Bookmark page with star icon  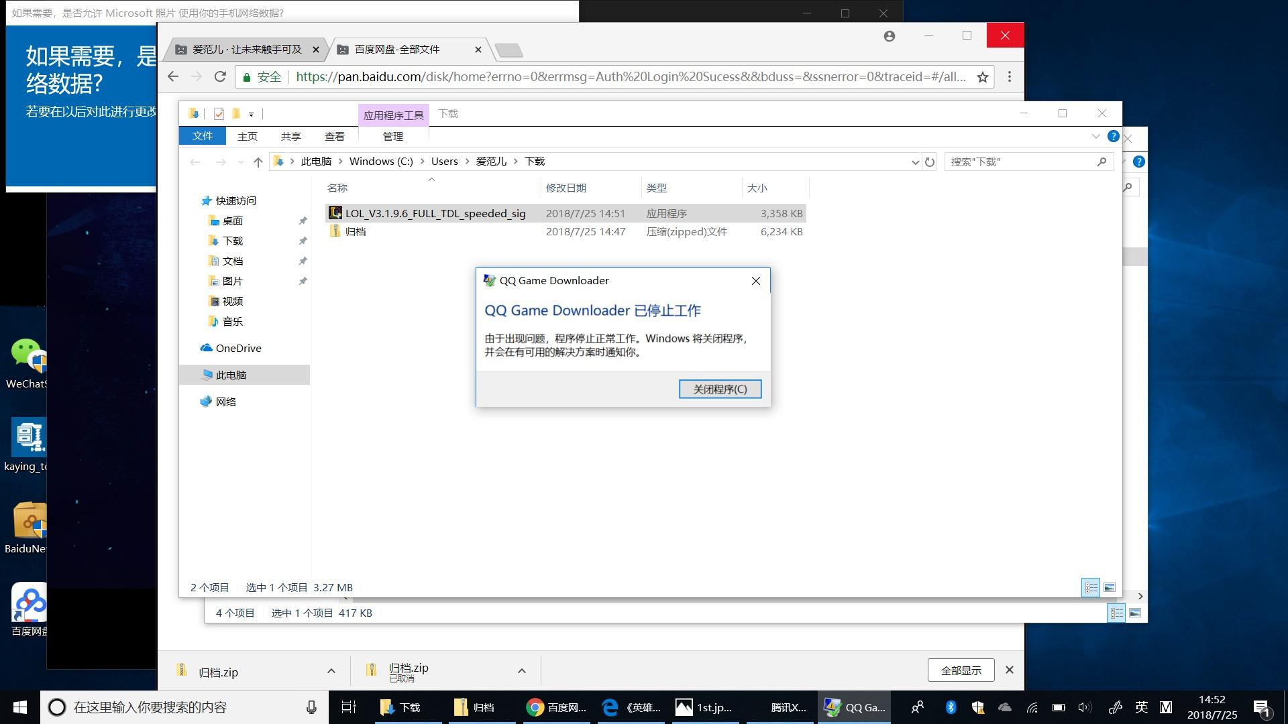click(x=983, y=77)
